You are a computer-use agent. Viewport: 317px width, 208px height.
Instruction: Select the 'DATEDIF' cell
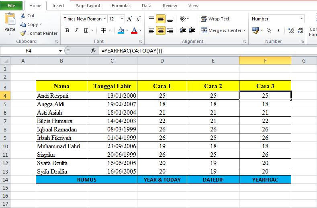(x=213, y=180)
